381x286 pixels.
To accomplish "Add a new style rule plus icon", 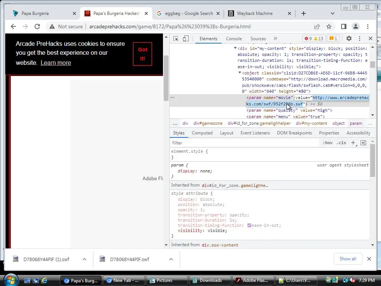I will 353,143.
